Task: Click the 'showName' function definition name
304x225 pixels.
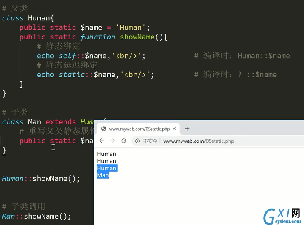Action: click(137, 37)
